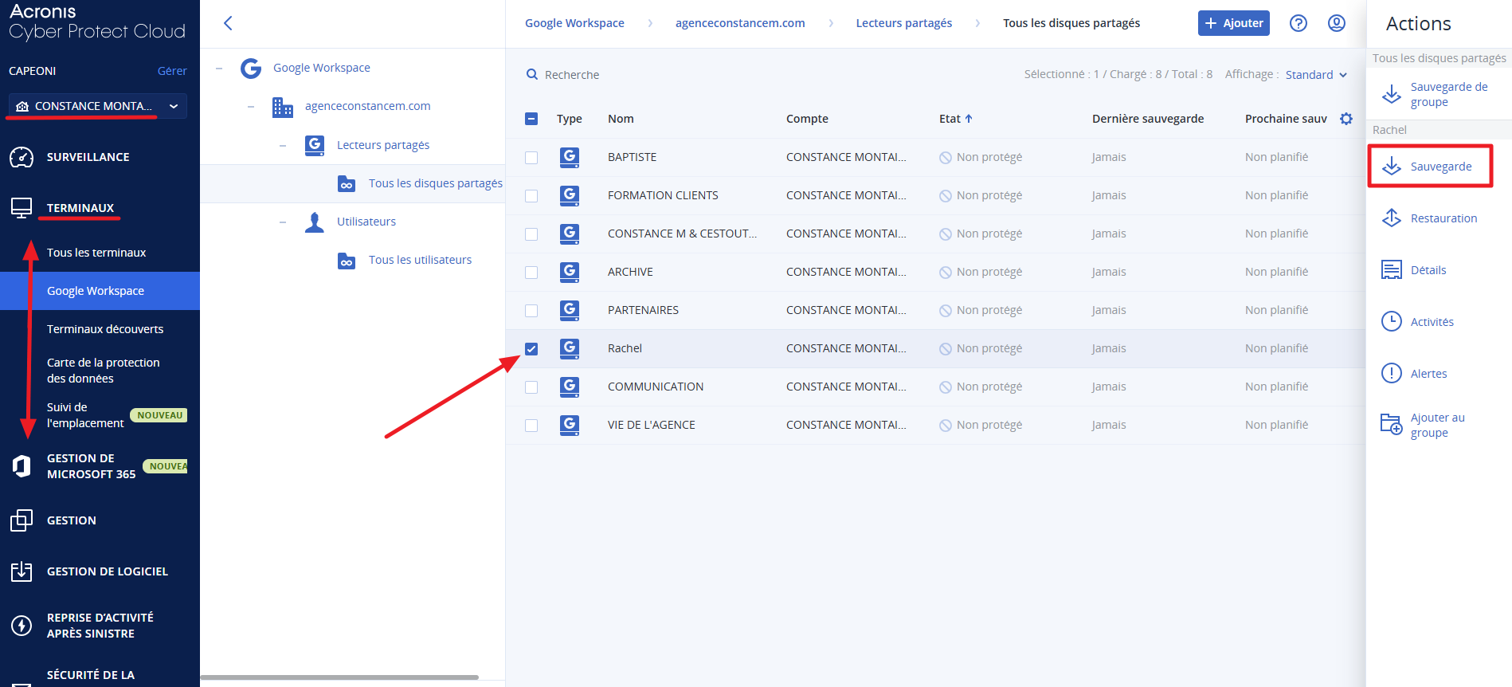
Task: Click the Dernière sauvegarde column header
Action: pos(1148,119)
